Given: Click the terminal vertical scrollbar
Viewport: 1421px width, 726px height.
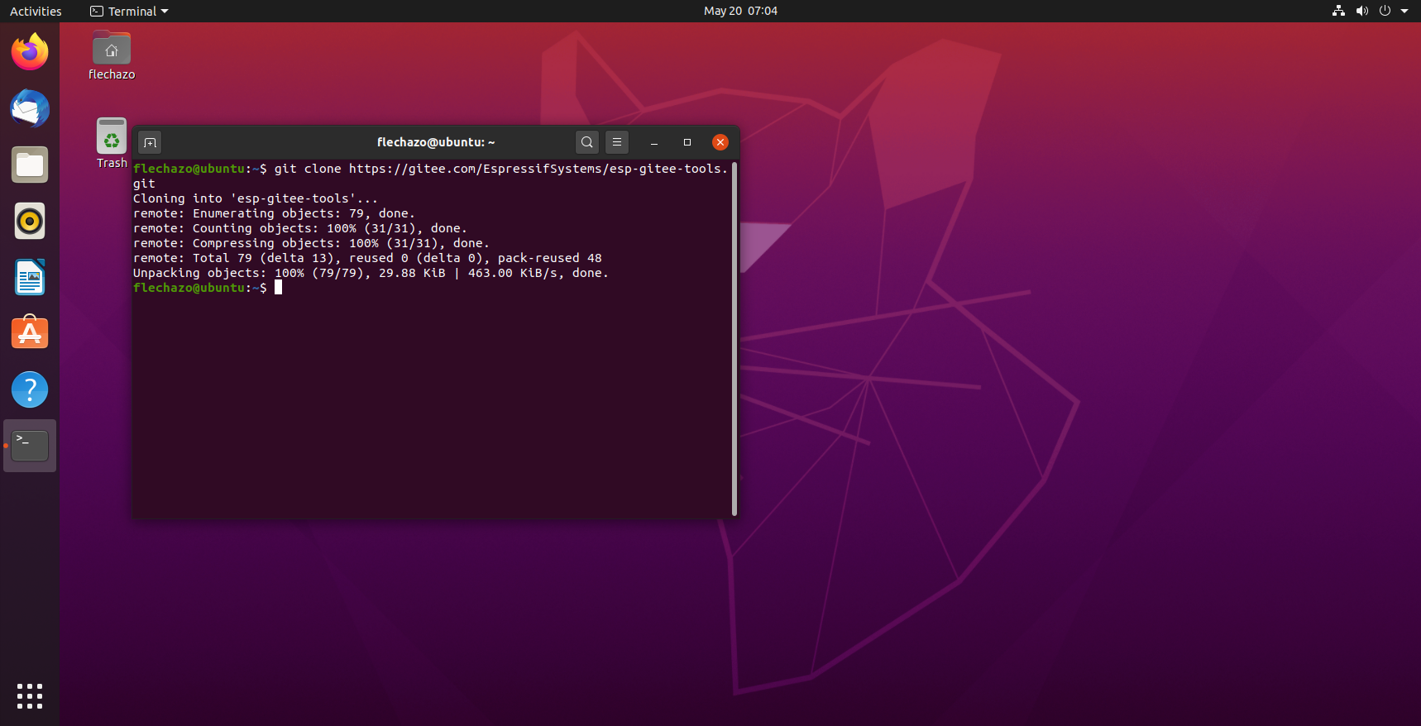Looking at the screenshot, I should point(734,339).
